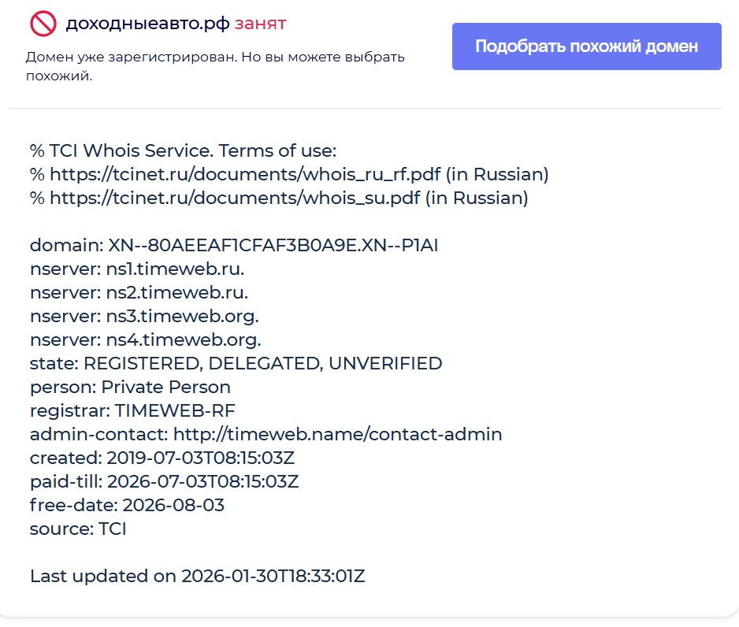Click the "created" date line
Viewport: 739px width, 627px height.
pyautogui.click(x=162, y=458)
